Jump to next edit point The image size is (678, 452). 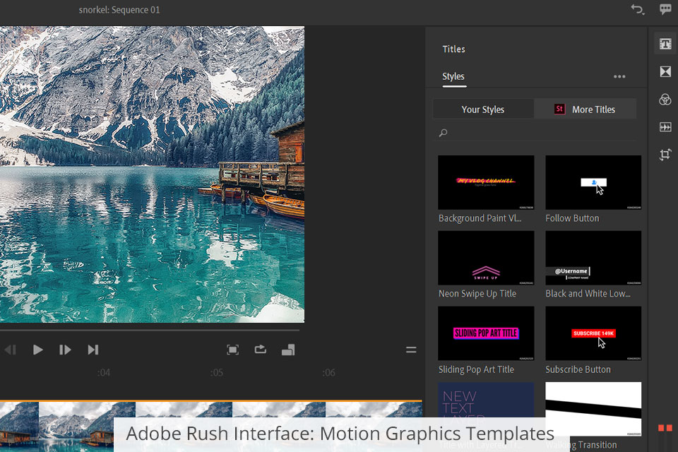93,350
